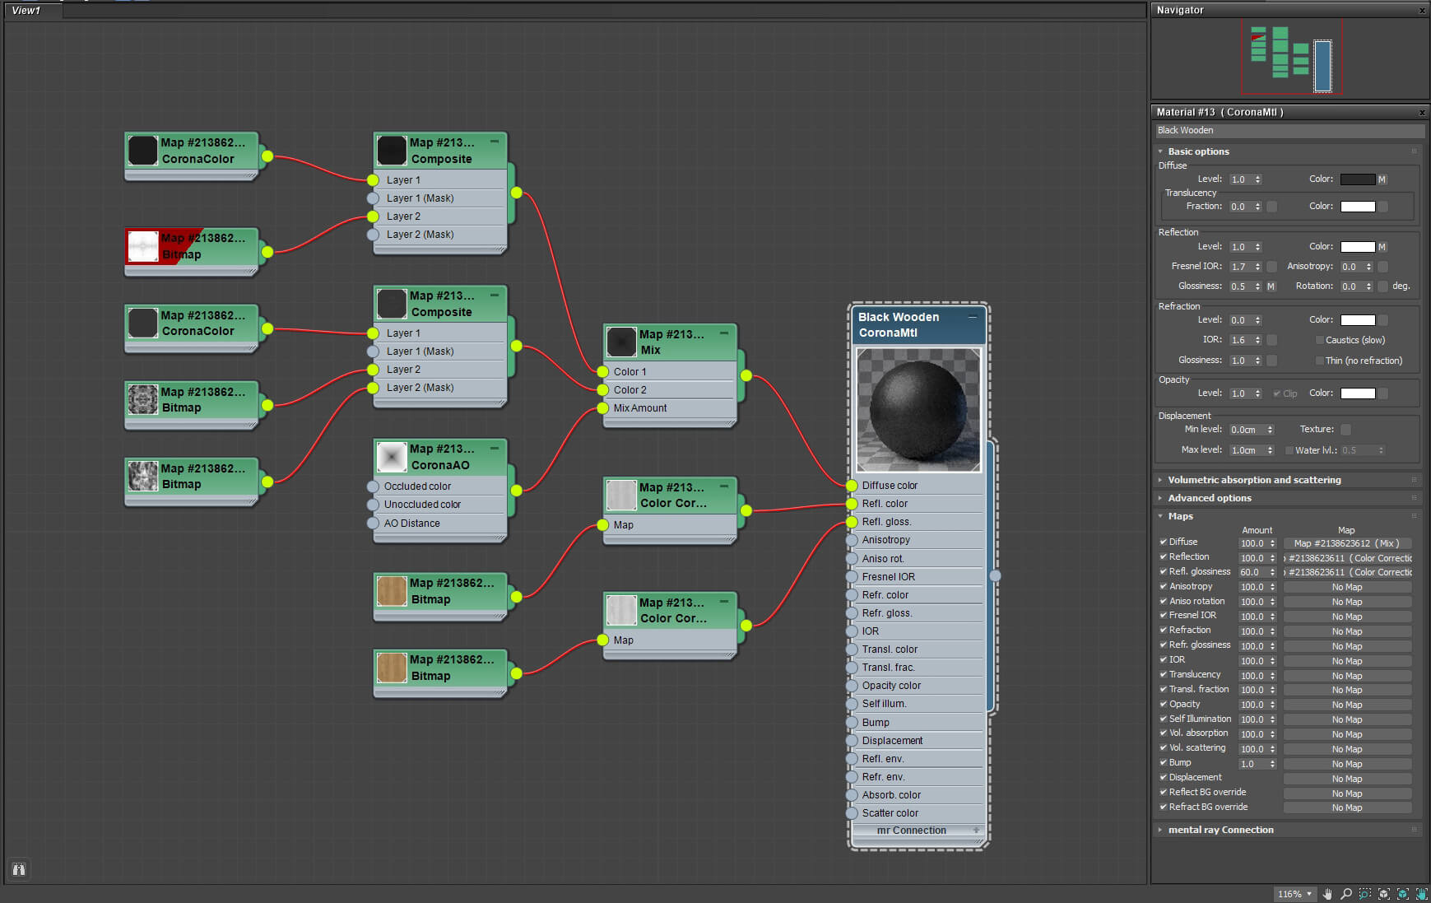Select the Zoom magnifier tool
This screenshot has height=903, width=1431.
(x=1346, y=894)
